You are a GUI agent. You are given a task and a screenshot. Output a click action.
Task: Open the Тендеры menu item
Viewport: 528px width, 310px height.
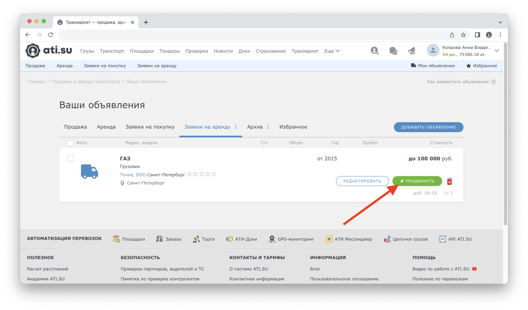(x=169, y=51)
